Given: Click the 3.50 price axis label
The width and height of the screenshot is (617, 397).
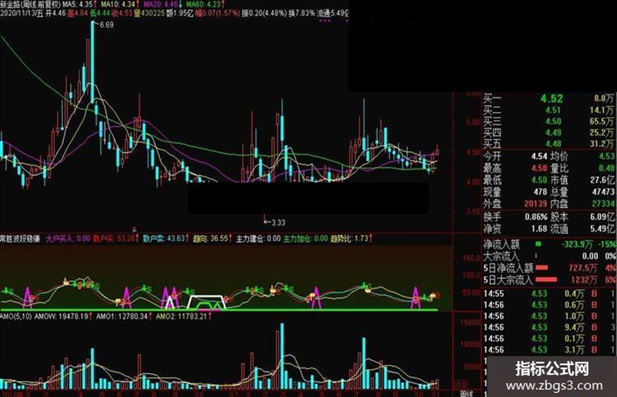Looking at the screenshot, I should (473, 211).
